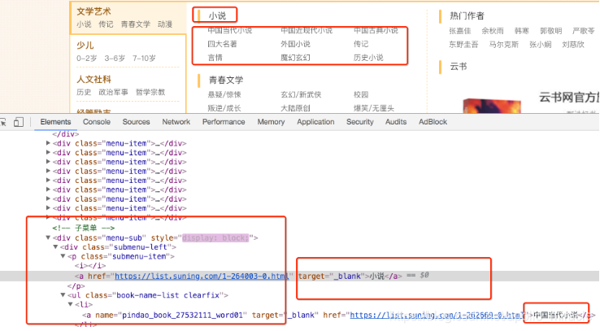
Task: Click author 马尔克斯 under 热门作者
Action: [503, 45]
